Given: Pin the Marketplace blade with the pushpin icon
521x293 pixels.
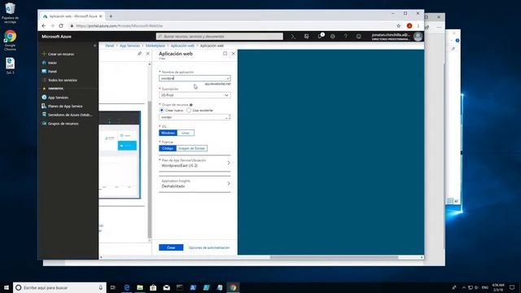Looking at the screenshot, I should [x=139, y=54].
